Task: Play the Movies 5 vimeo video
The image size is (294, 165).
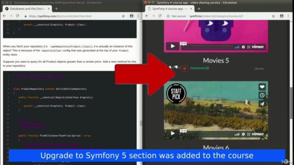Action: 173,46
